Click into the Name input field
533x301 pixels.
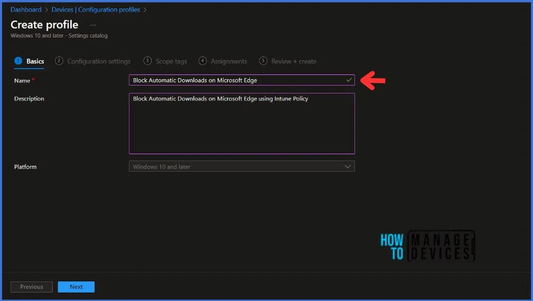click(242, 80)
